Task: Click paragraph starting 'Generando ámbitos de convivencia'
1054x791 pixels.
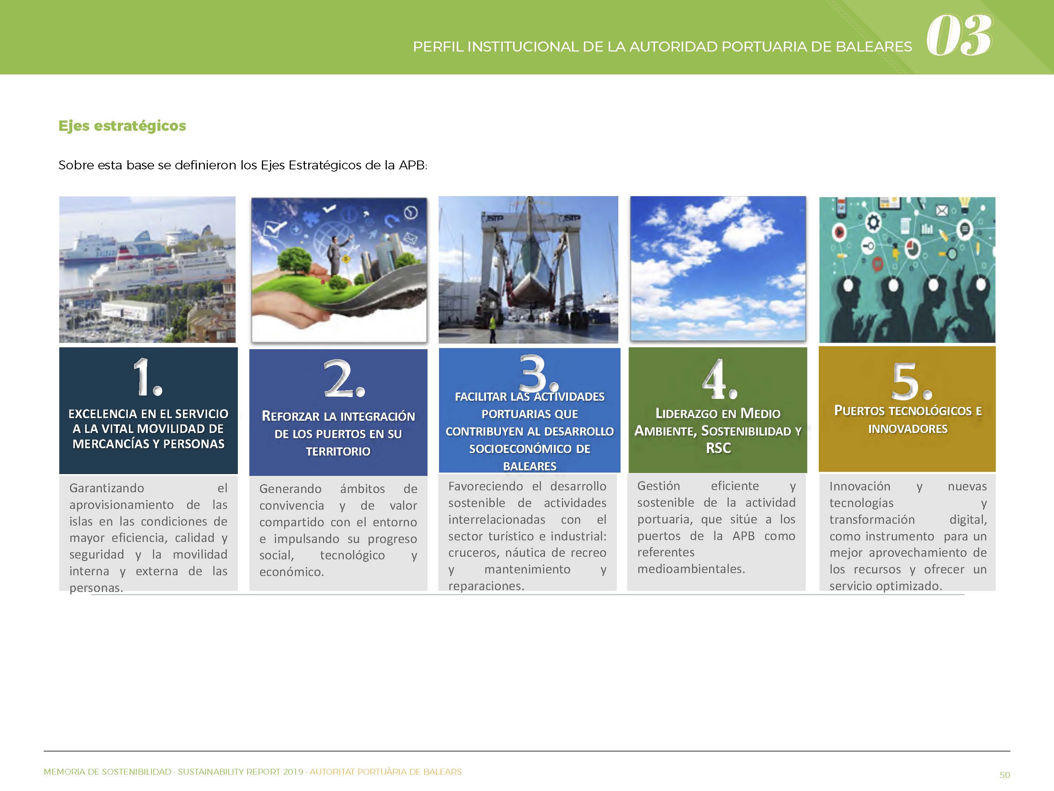Action: (x=338, y=530)
